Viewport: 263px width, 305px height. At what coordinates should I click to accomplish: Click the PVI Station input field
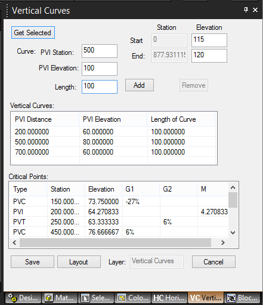click(x=100, y=51)
